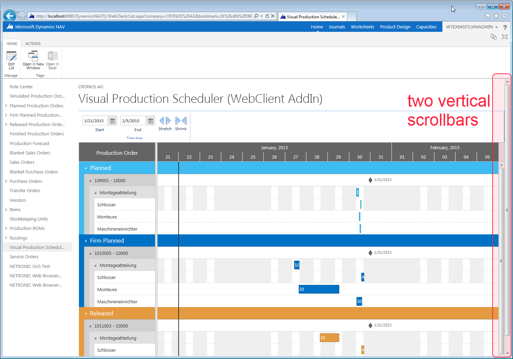Viewport: 513px width, 359px height.
Task: Expand the Items navigation entry
Action: click(6, 209)
